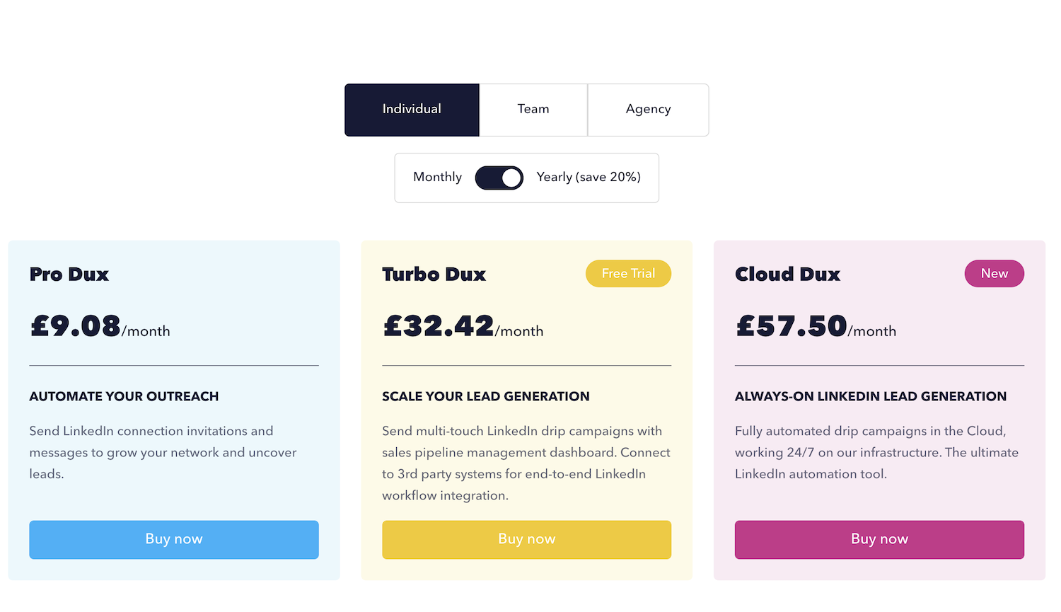Toggle the Monthly/Yearly billing switch

point(499,178)
